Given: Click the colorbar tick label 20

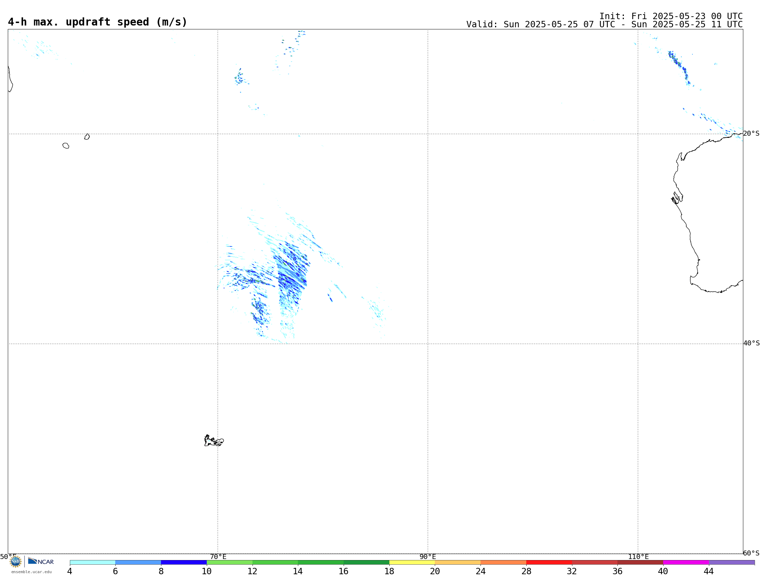Looking at the screenshot, I should coord(435,571).
